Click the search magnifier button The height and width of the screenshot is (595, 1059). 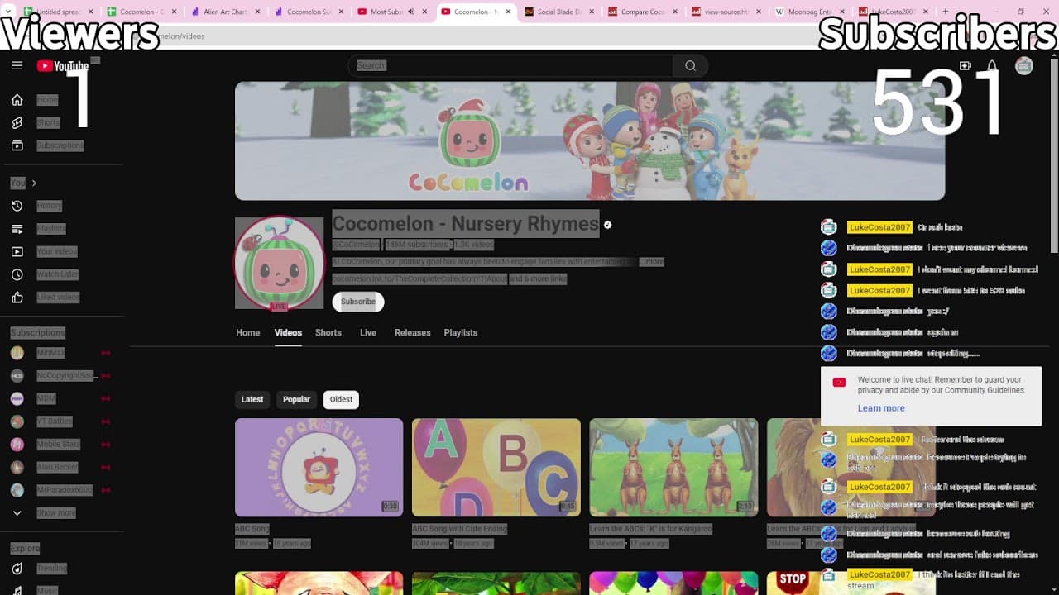tap(690, 66)
